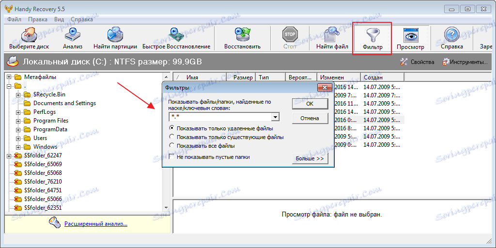Click the mask/keywords input field
Viewport: 496px width, 248px height.
tap(220, 117)
